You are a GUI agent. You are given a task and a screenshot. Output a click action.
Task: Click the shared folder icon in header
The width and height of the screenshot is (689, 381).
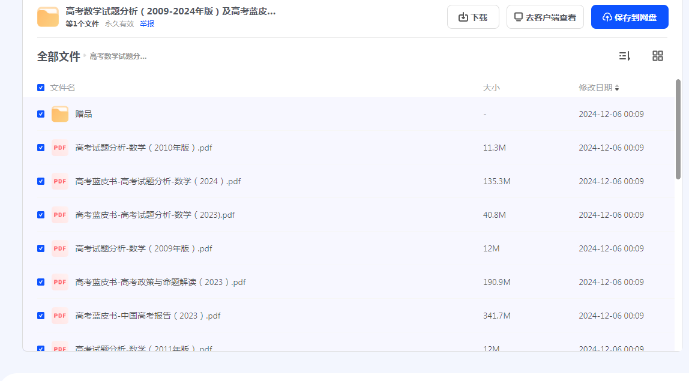point(48,17)
